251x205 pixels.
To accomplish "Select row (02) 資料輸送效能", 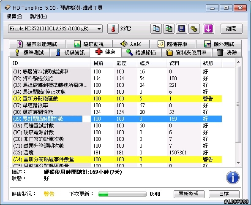I will point(117,78).
